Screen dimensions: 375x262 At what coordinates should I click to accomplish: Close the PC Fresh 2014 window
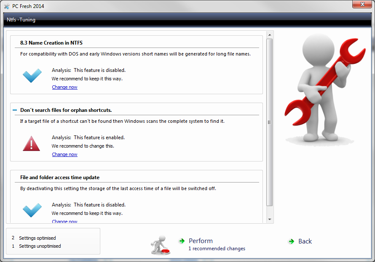tap(362, 4)
